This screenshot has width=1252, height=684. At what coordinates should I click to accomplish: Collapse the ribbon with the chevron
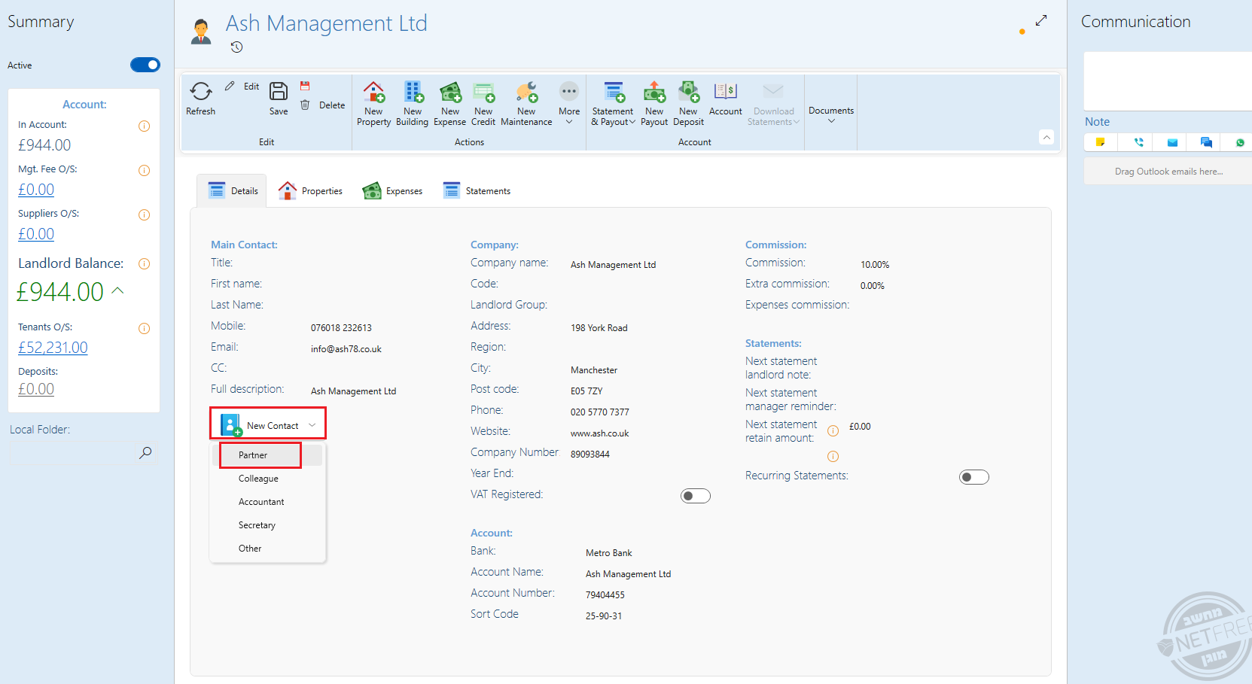[x=1046, y=137]
